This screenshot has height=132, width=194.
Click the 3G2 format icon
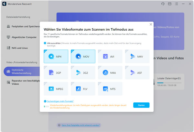click(78, 72)
